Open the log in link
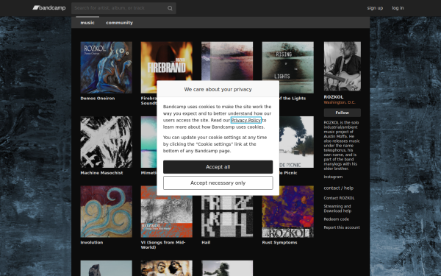 coord(398,8)
